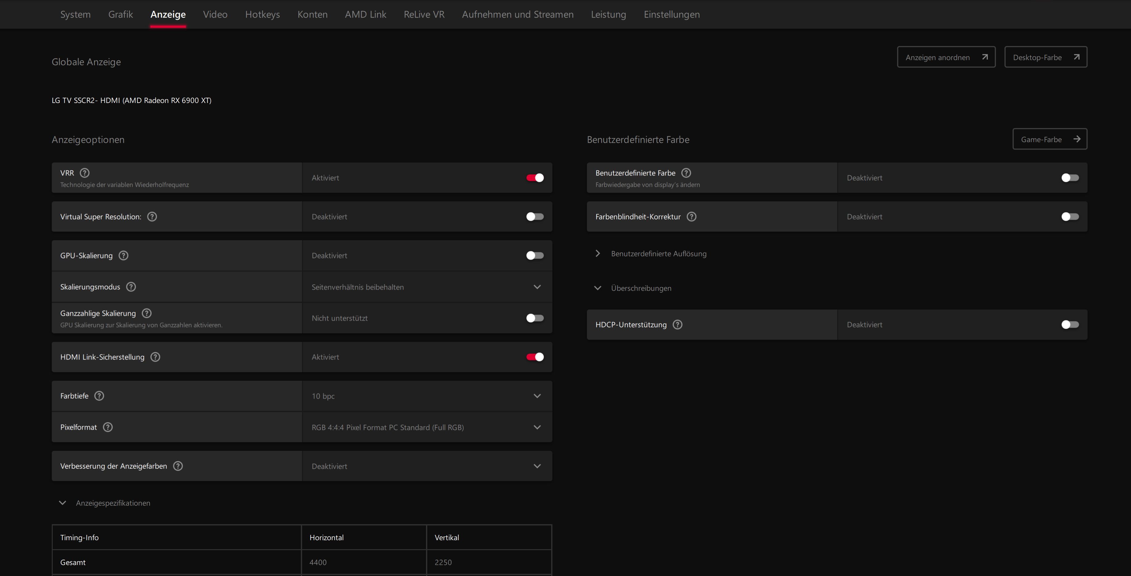Image resolution: width=1131 pixels, height=576 pixels.
Task: Open help icon next to Virtual Super Resolution
Action: 152,217
